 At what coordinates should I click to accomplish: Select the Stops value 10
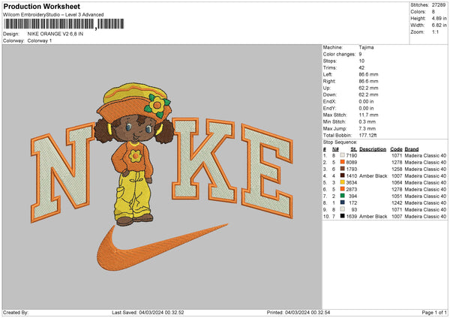tap(361, 61)
